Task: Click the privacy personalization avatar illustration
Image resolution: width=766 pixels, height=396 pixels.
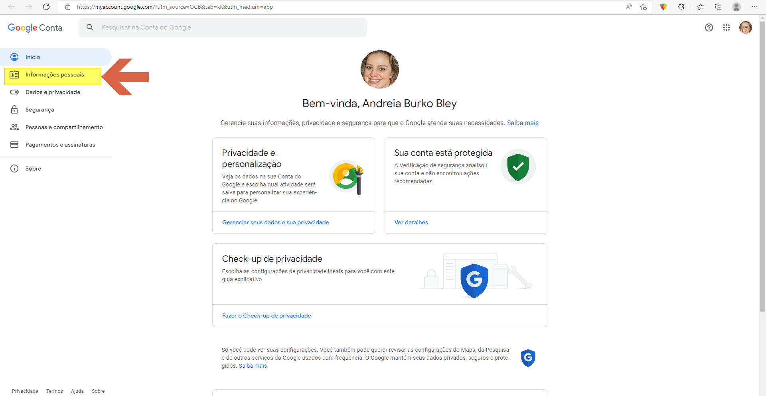Action: pyautogui.click(x=347, y=177)
